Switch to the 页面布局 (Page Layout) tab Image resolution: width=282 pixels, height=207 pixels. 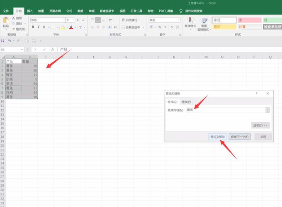tap(55, 11)
